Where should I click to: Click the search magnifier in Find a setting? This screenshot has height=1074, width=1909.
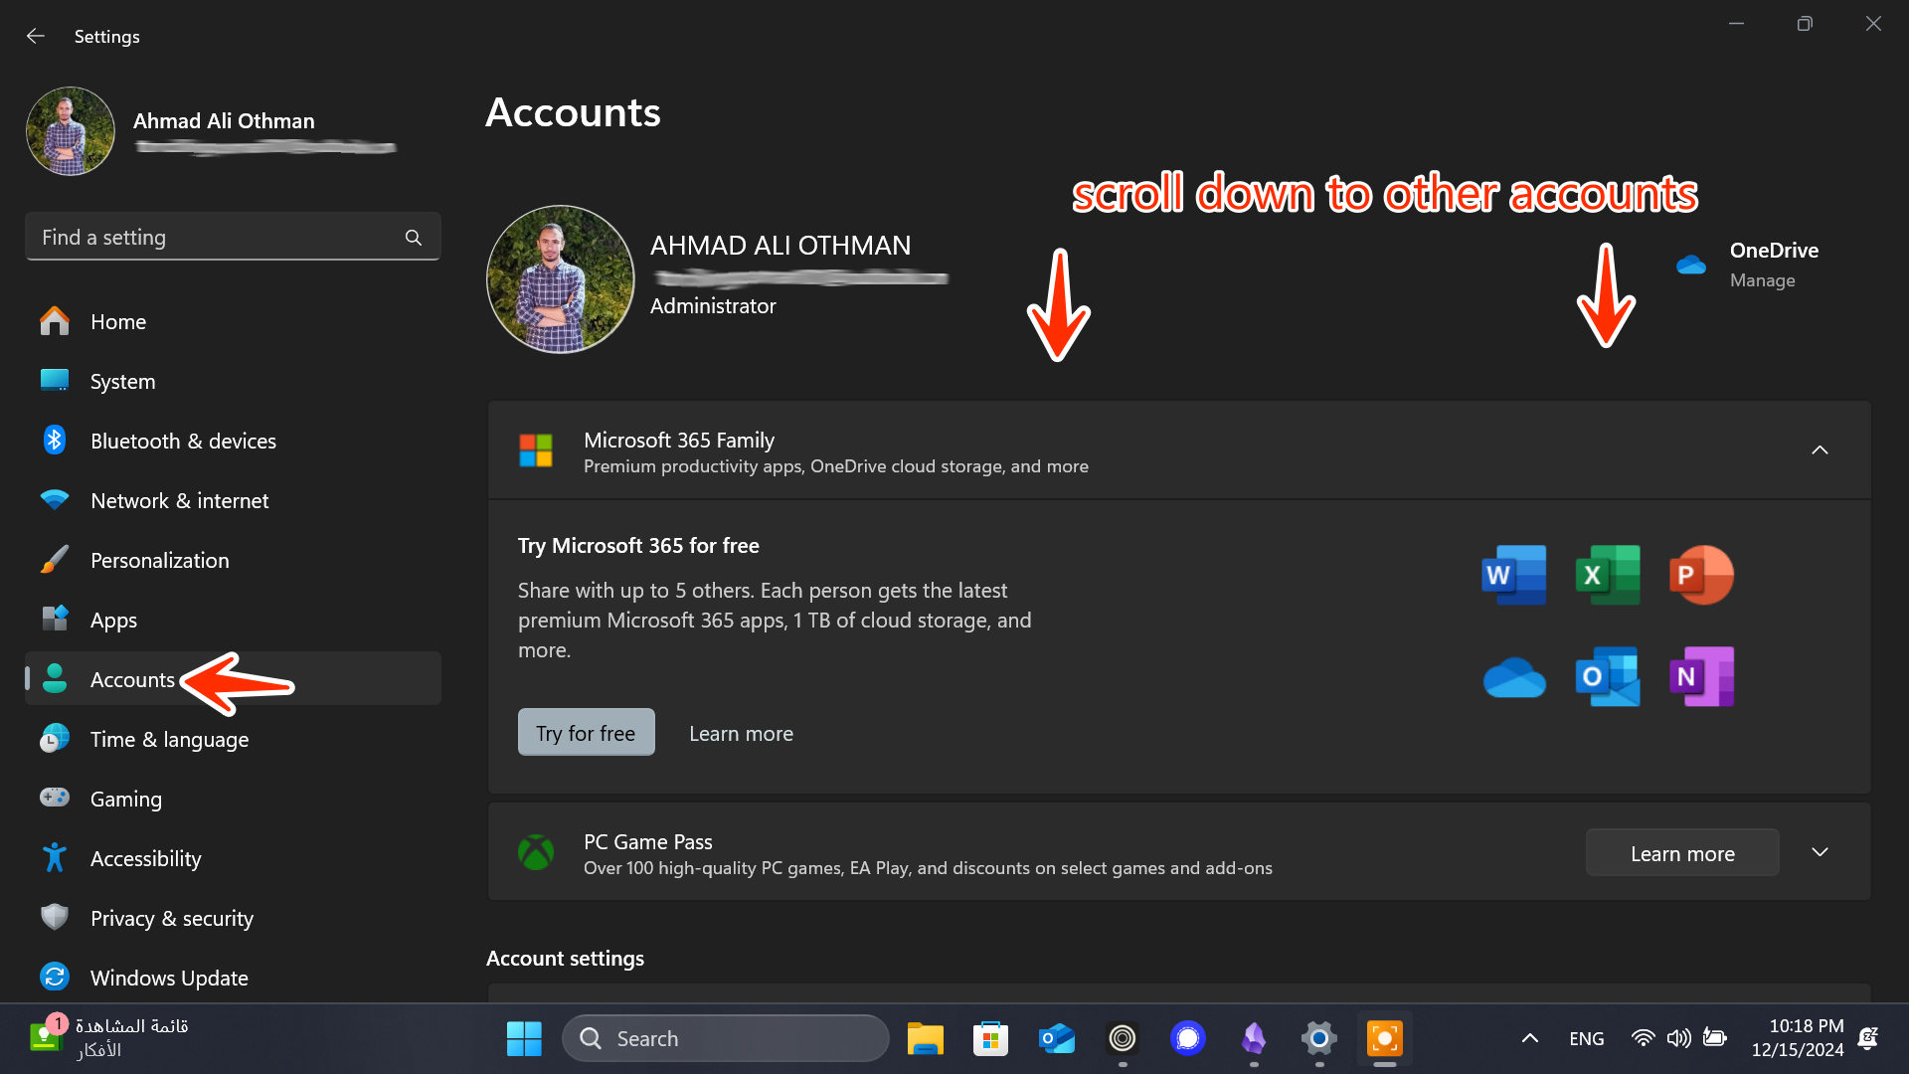coord(414,238)
